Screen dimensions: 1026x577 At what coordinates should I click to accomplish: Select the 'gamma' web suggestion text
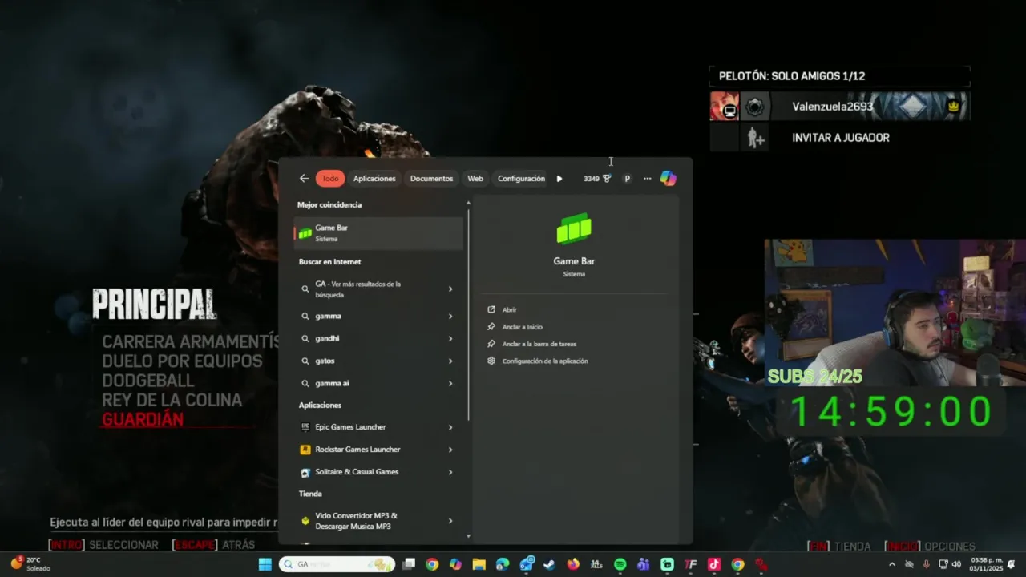pos(328,317)
